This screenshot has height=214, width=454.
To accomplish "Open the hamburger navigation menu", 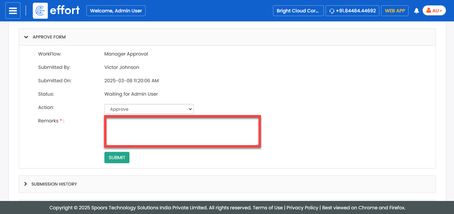I will pos(13,11).
